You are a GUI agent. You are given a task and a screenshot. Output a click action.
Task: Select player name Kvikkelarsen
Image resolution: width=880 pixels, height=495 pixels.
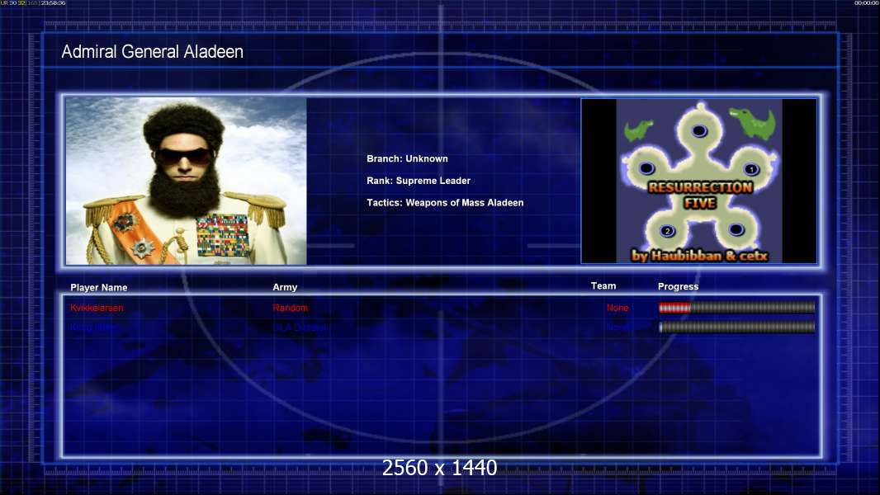tap(97, 308)
